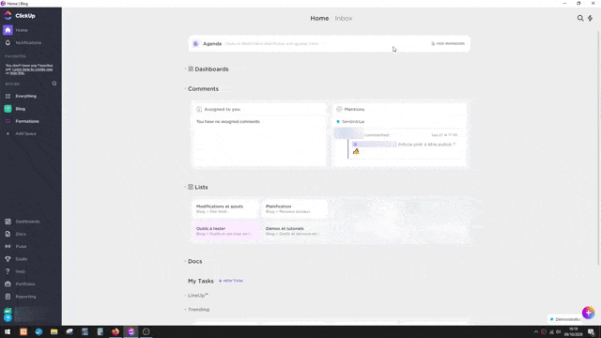The width and height of the screenshot is (601, 338).
Task: Open Firefox from the Windows taskbar
Action: pyautogui.click(x=116, y=331)
